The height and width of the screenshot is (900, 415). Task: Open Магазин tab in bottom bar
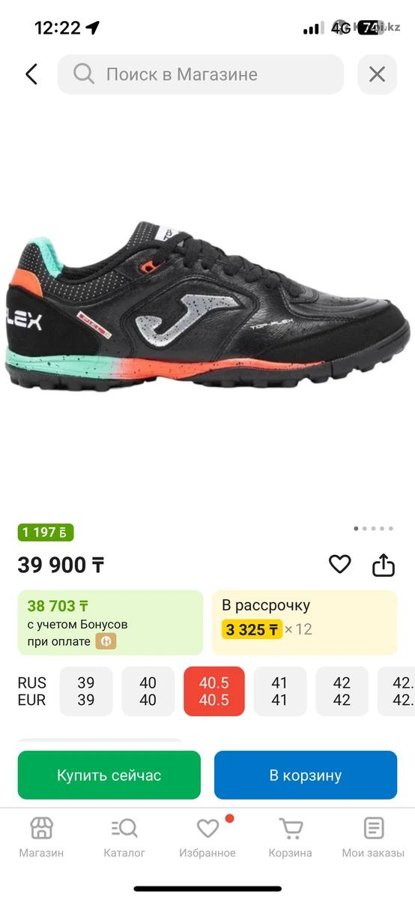(41, 838)
